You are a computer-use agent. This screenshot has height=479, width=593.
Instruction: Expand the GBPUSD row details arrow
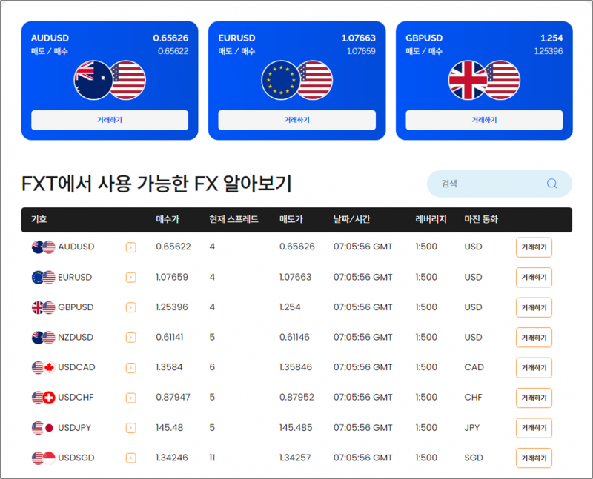point(131,307)
